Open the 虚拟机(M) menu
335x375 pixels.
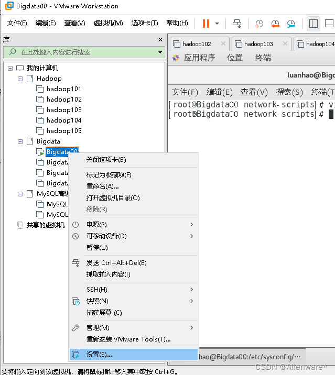pyautogui.click(x=108, y=23)
